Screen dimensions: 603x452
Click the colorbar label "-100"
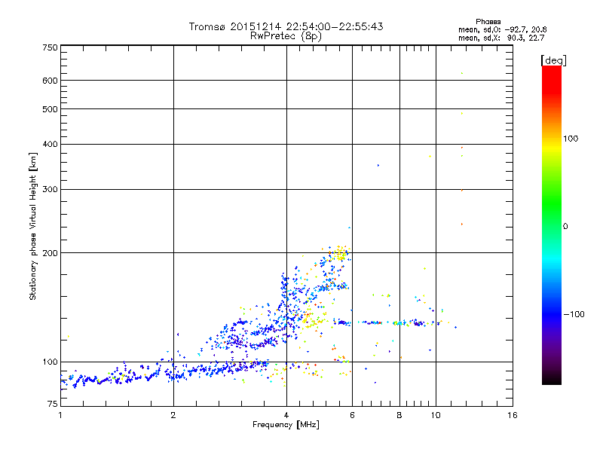574,314
